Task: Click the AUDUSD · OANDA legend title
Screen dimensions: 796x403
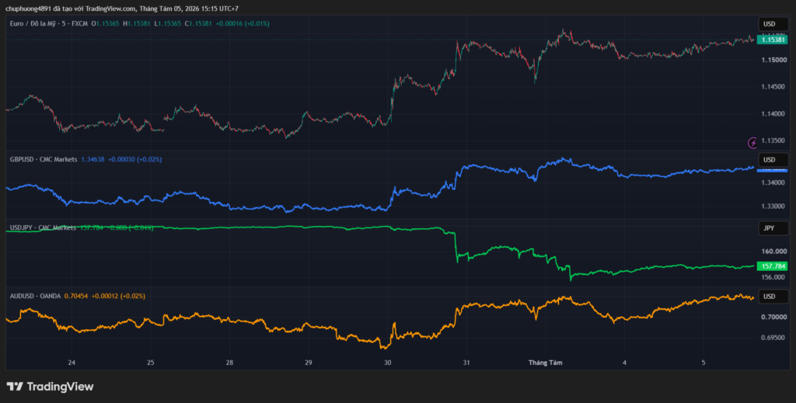Action: (35, 296)
